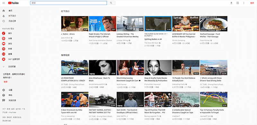257x125 pixels.
Task: Click the Sports channel red icon
Action: (4, 38)
